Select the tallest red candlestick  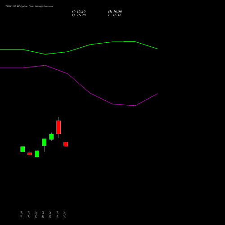click(x=58, y=127)
